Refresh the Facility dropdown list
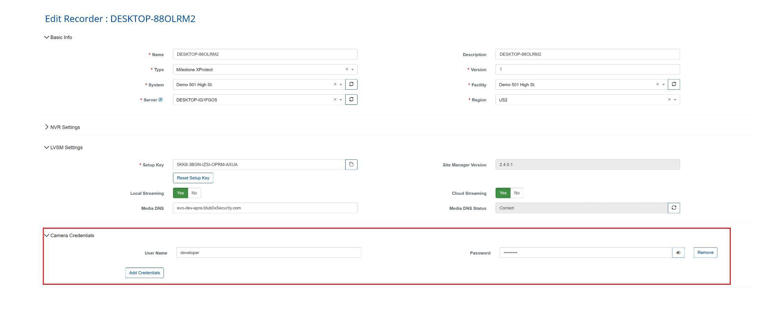The width and height of the screenshot is (763, 320). coord(673,84)
